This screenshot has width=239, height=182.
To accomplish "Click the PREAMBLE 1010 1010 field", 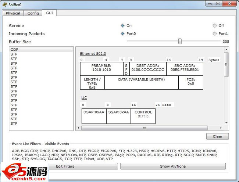I will [101, 69].
